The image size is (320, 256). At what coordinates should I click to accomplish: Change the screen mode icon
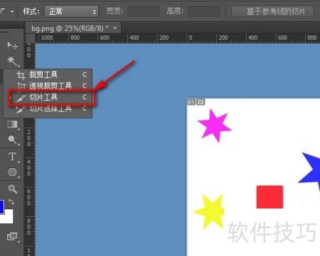12,236
